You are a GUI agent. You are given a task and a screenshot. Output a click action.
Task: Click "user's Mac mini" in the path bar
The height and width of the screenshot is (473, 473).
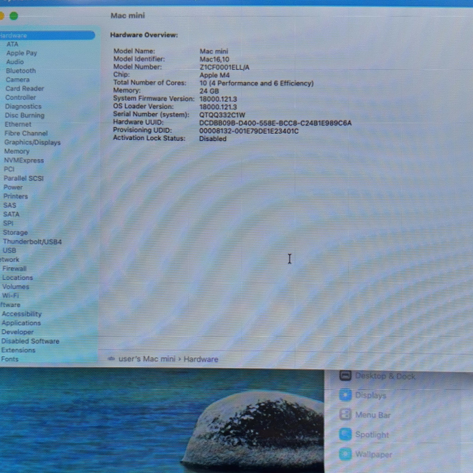pos(147,359)
